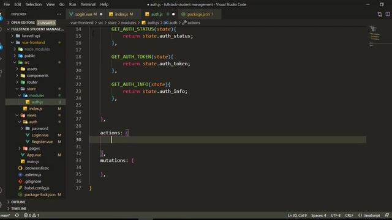Click the unsaved dot on auth.js tab

click(173, 14)
